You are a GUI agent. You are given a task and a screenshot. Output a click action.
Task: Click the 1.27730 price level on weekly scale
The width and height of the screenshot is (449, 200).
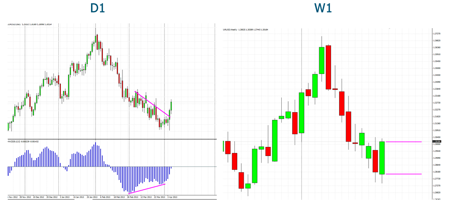pos(437,178)
